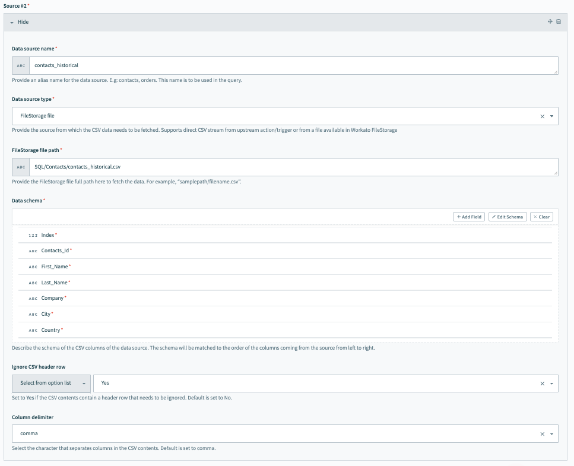Screen dimensions: 574x466
Task: Click the move handle icon for Source #2
Action: [550, 22]
